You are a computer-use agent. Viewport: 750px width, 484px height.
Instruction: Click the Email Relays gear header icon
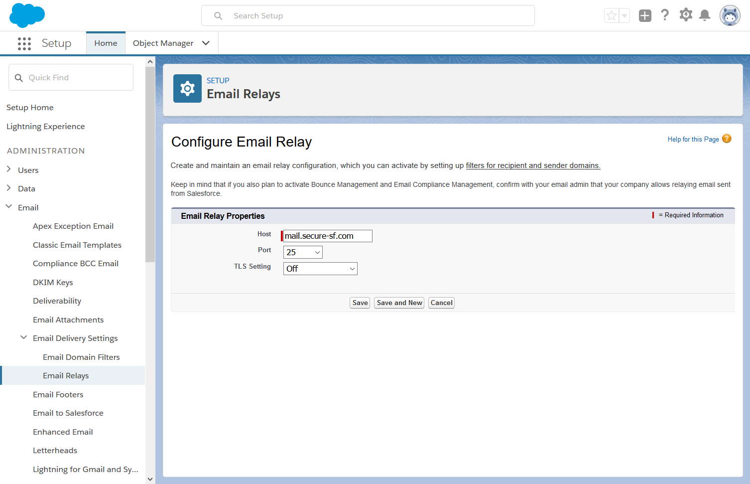pos(187,89)
